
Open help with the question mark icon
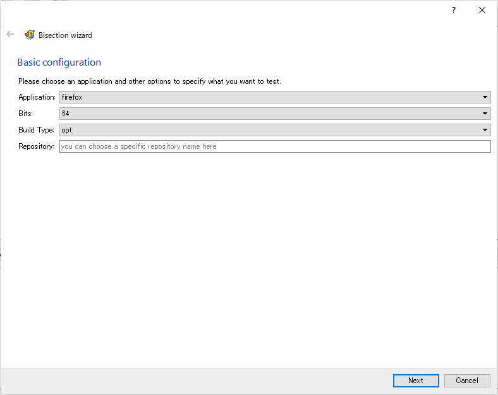tap(454, 11)
